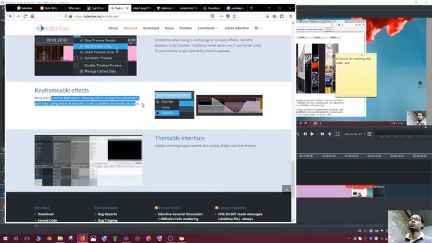Image resolution: width=432 pixels, height=243 pixels.
Task: Open the Features menu item
Action: 130,28
